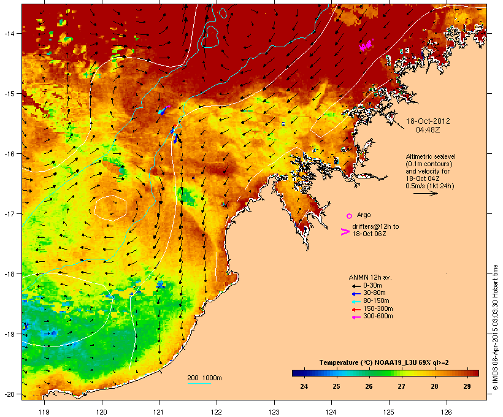Screen dimensions: 503x417
Task: Click the longitude axis label 123
Action: (x=274, y=412)
